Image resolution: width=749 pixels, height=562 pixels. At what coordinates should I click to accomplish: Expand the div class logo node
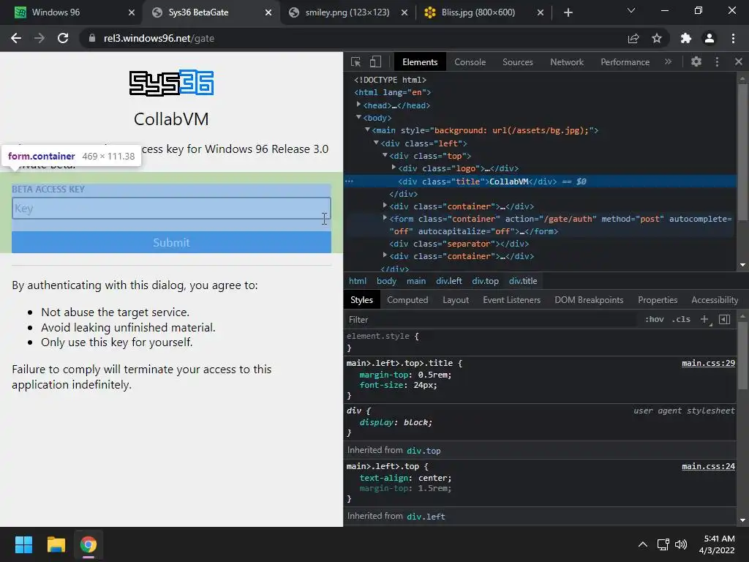click(x=394, y=168)
